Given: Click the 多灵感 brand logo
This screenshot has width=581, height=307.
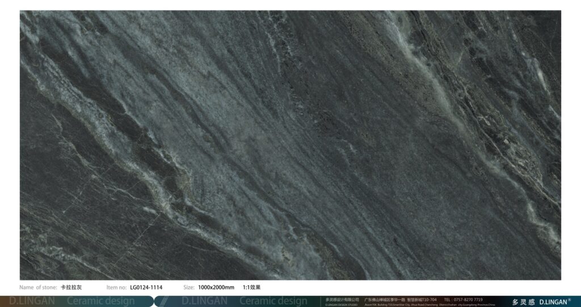Looking at the screenshot, I should coord(523,302).
